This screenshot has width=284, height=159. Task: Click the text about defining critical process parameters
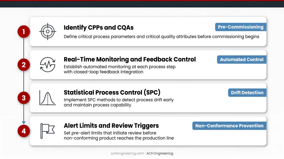click(161, 37)
